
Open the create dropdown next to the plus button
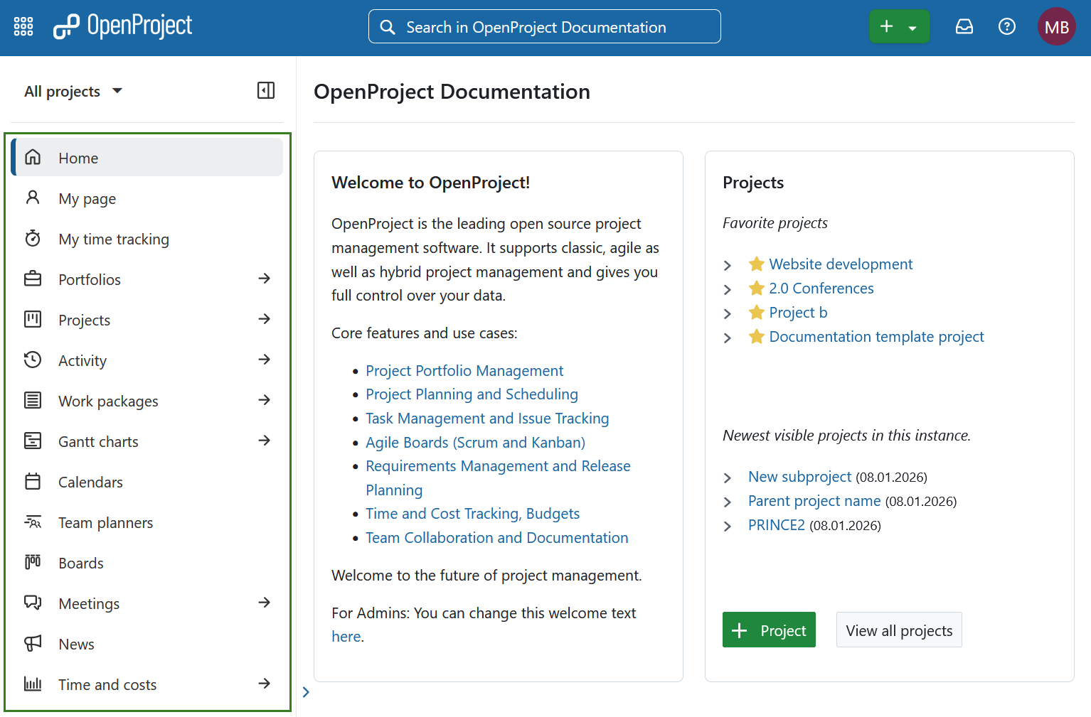point(913,26)
